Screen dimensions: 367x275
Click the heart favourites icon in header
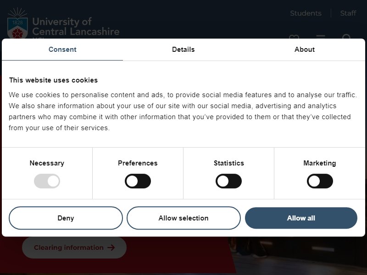point(294,37)
